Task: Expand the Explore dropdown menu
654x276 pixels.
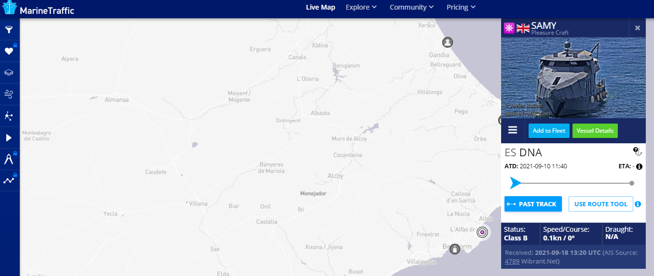Action: [361, 7]
